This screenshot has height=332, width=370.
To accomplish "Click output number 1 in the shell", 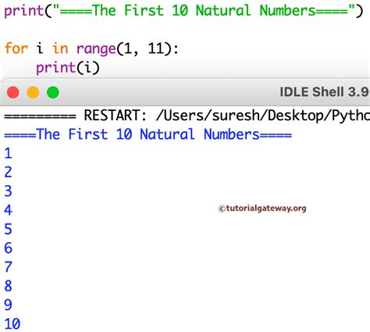I will click(x=8, y=153).
